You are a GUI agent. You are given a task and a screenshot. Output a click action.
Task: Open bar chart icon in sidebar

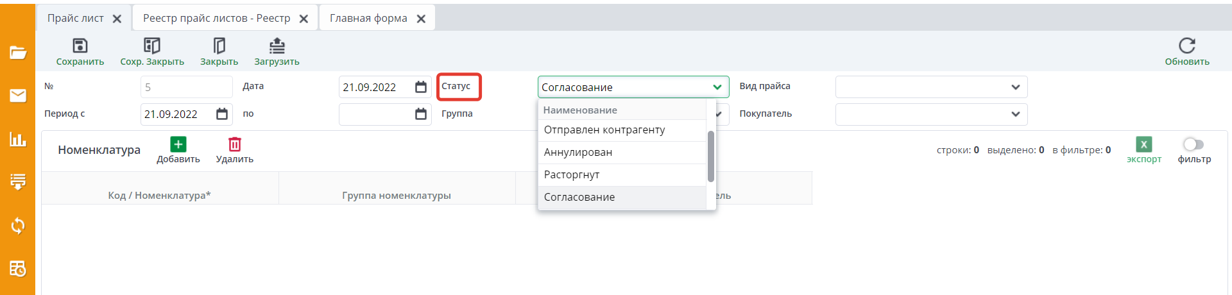18,139
